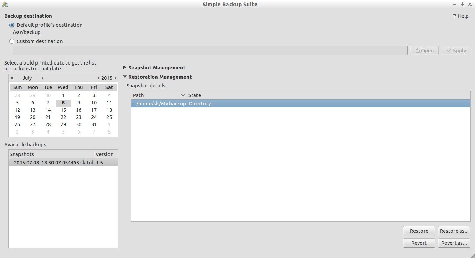Select July 17 in the calendar
The image size is (475, 258).
(94, 110)
